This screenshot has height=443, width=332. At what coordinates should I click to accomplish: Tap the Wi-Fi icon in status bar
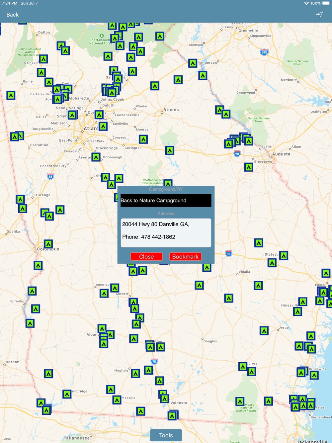point(306,3)
